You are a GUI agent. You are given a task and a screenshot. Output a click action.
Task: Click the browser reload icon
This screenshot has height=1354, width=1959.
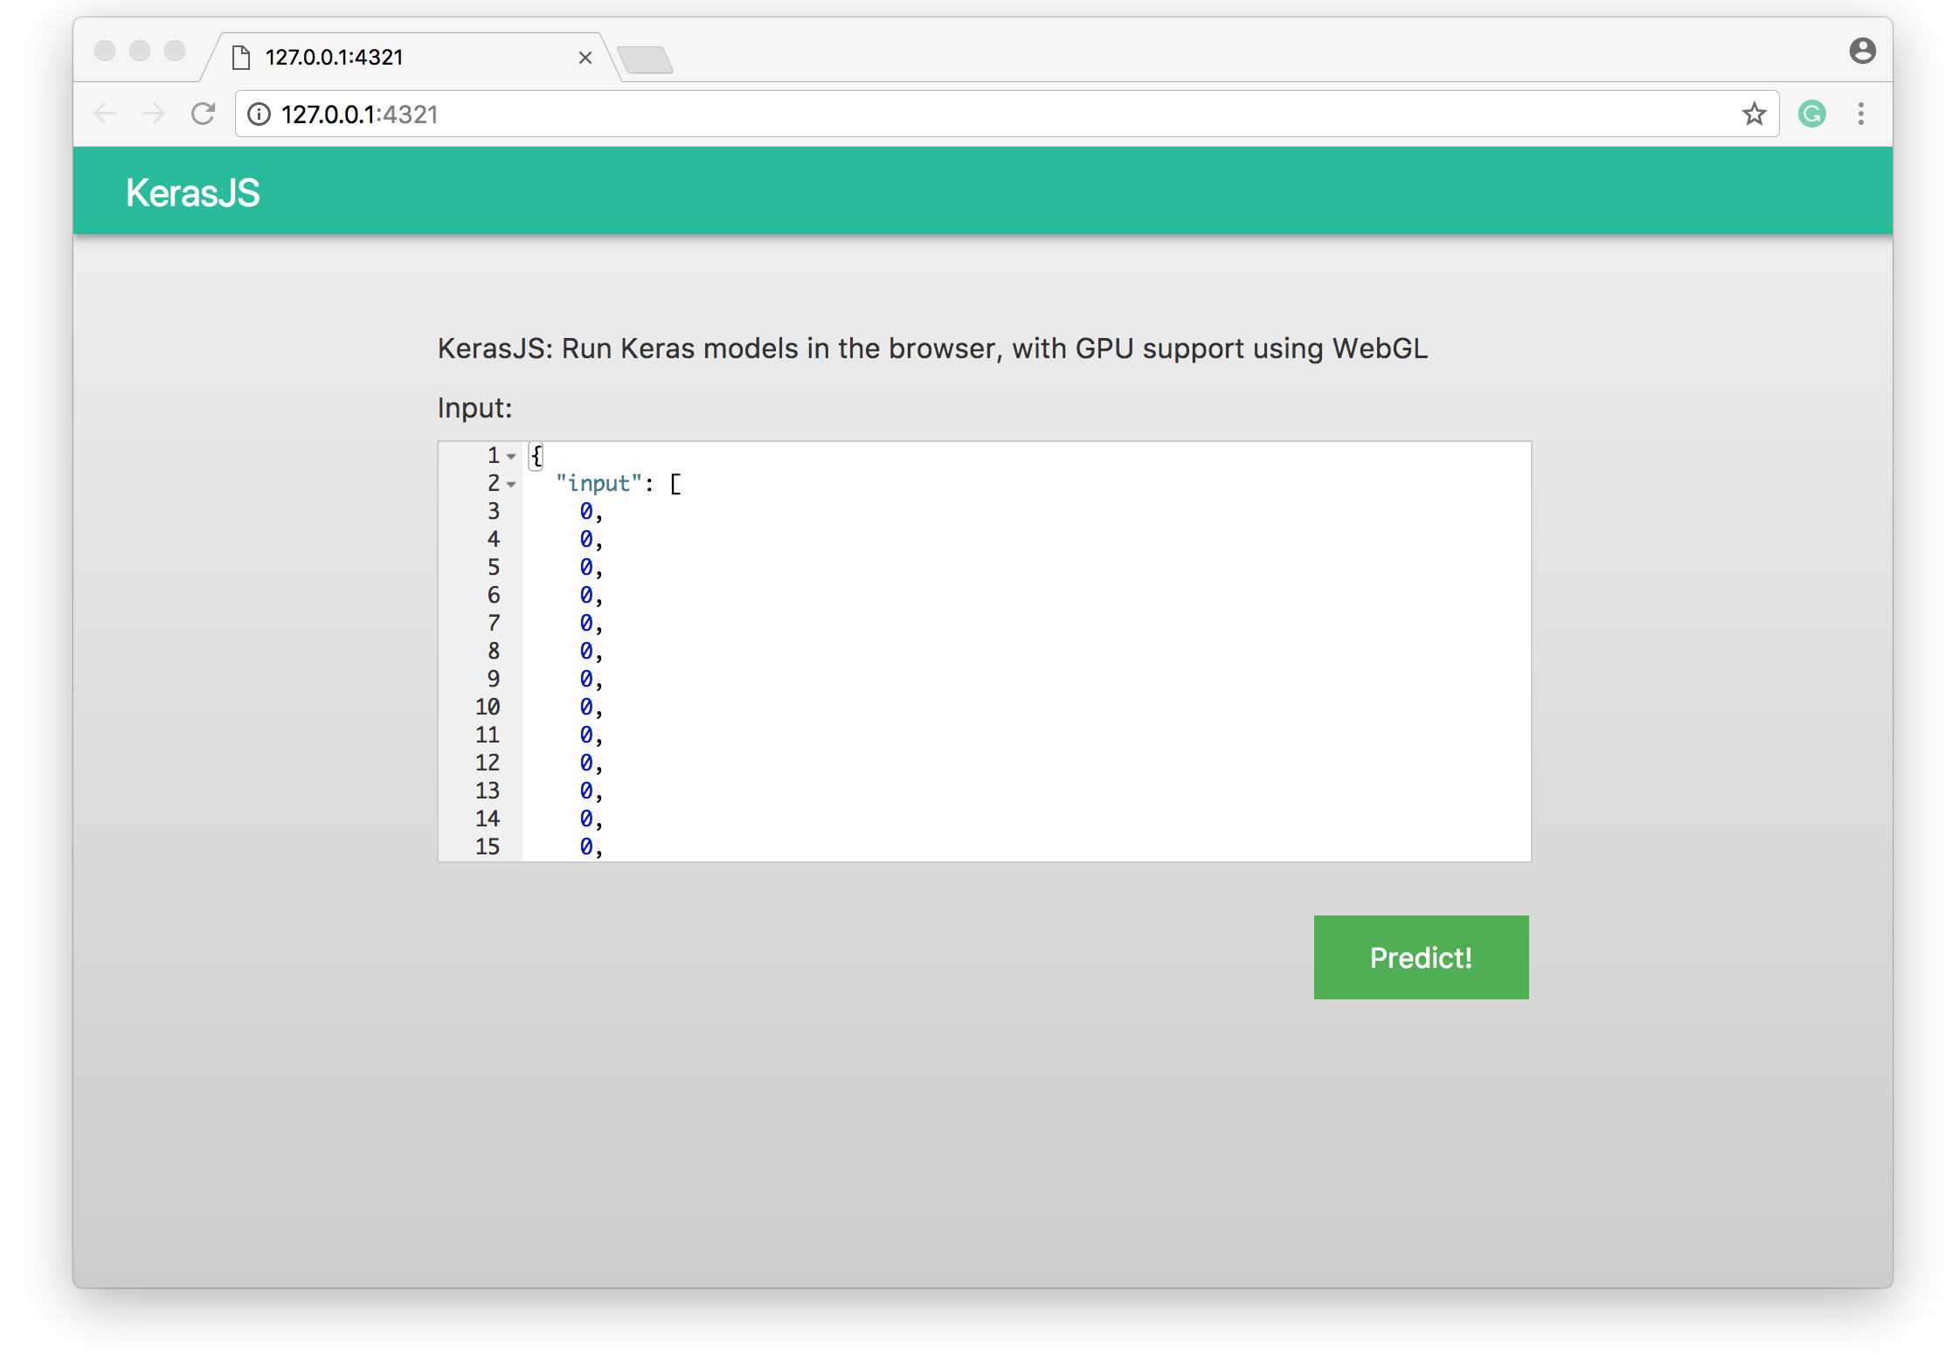(x=203, y=114)
